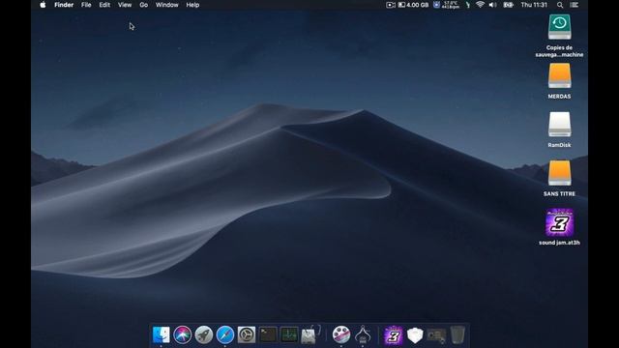Click the battery status icon
This screenshot has height=348, width=619.
tap(508, 5)
